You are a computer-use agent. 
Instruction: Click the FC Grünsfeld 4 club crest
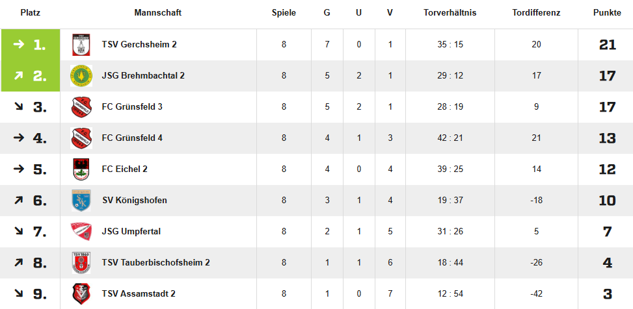(81, 138)
